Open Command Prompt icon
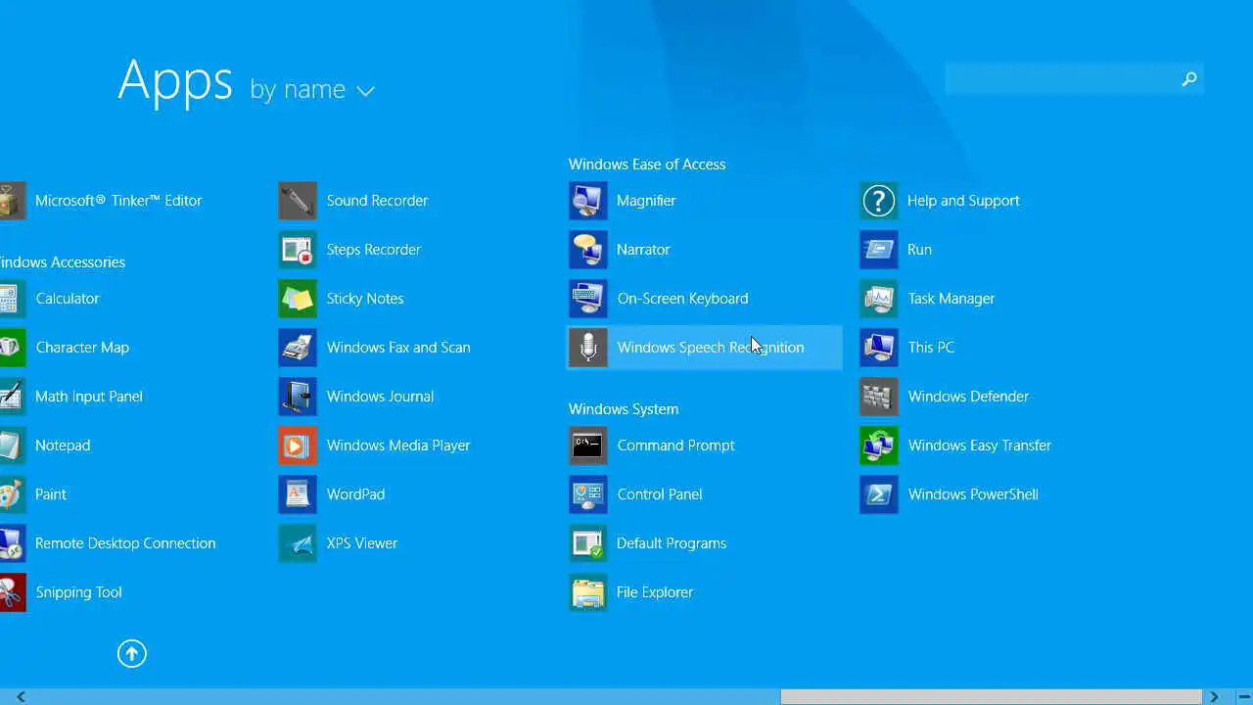Screen dimensions: 1253x705 click(588, 446)
